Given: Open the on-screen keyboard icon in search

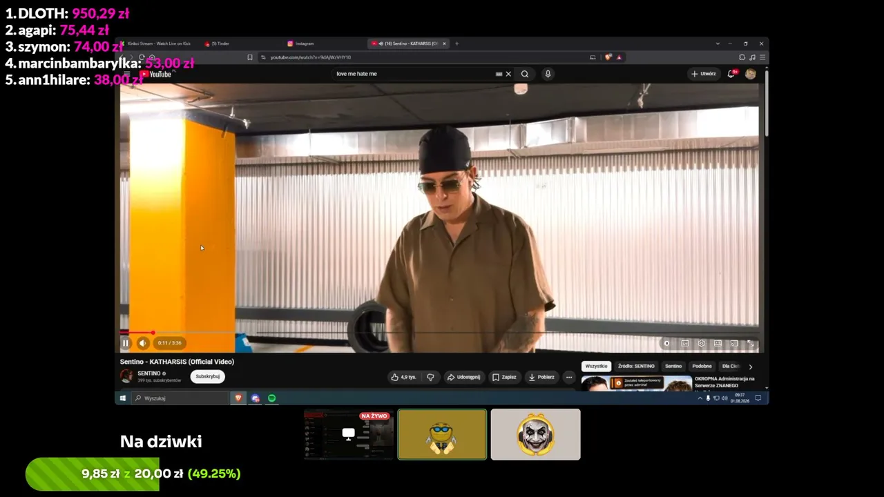Looking at the screenshot, I should coord(499,74).
